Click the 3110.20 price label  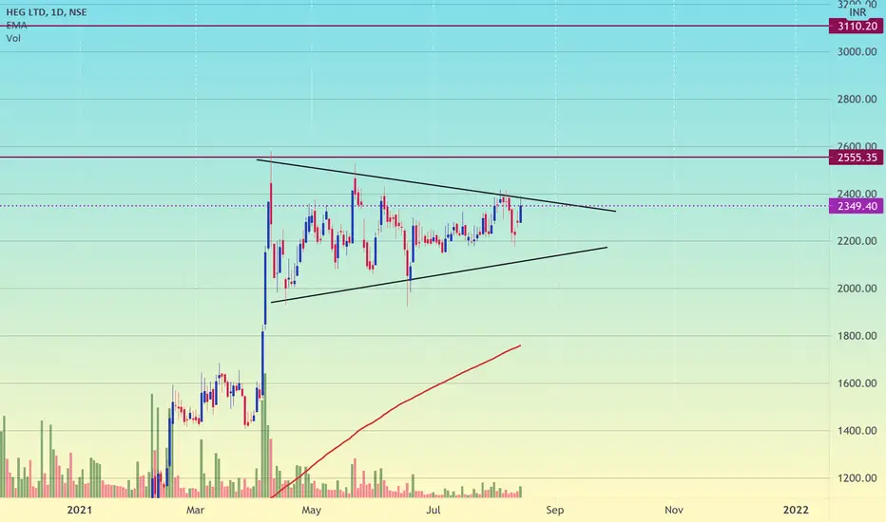[856, 26]
